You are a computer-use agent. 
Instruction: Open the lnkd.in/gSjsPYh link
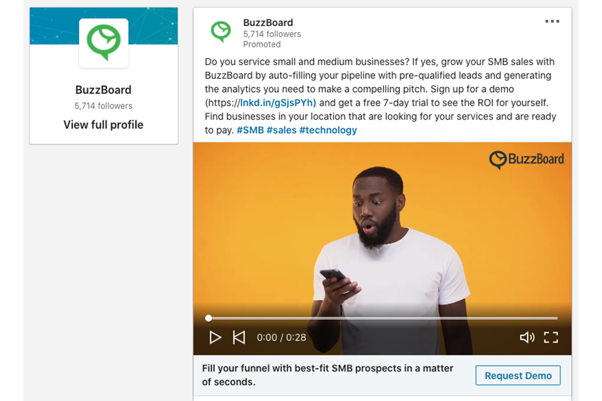278,103
